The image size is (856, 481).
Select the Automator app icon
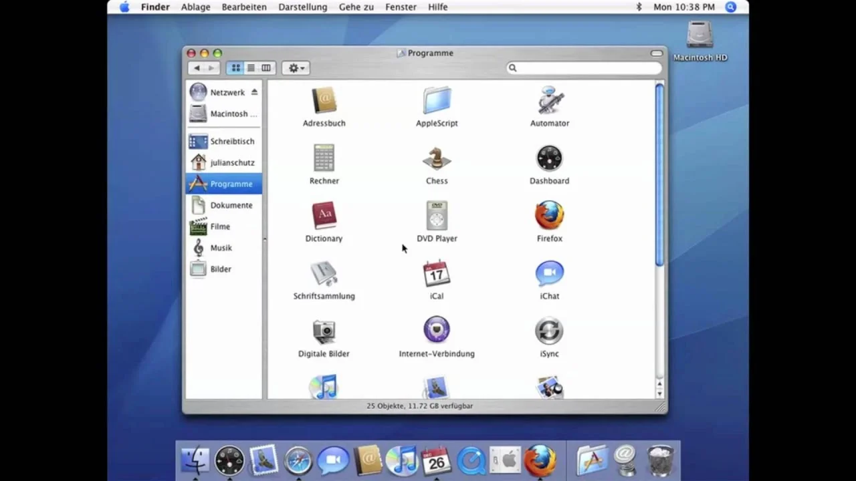pyautogui.click(x=550, y=101)
